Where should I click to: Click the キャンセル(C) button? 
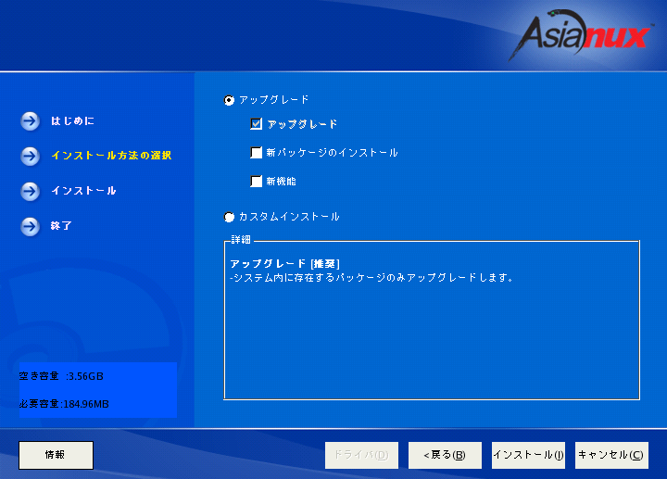[611, 455]
